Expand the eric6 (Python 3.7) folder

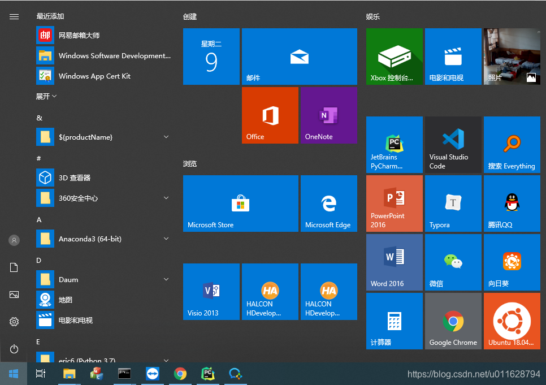105,357
